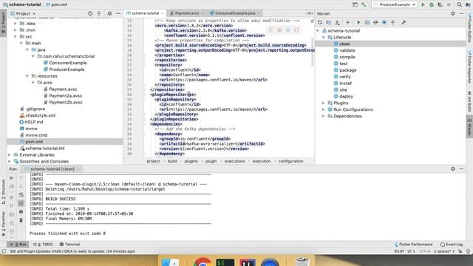Open Run panel gear settings

coord(453,169)
